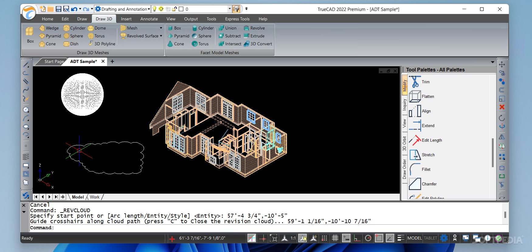This screenshot has width=532, height=252.
Task: Select the Pyramid tool in Draw 3D Meshes
Action: click(50, 36)
